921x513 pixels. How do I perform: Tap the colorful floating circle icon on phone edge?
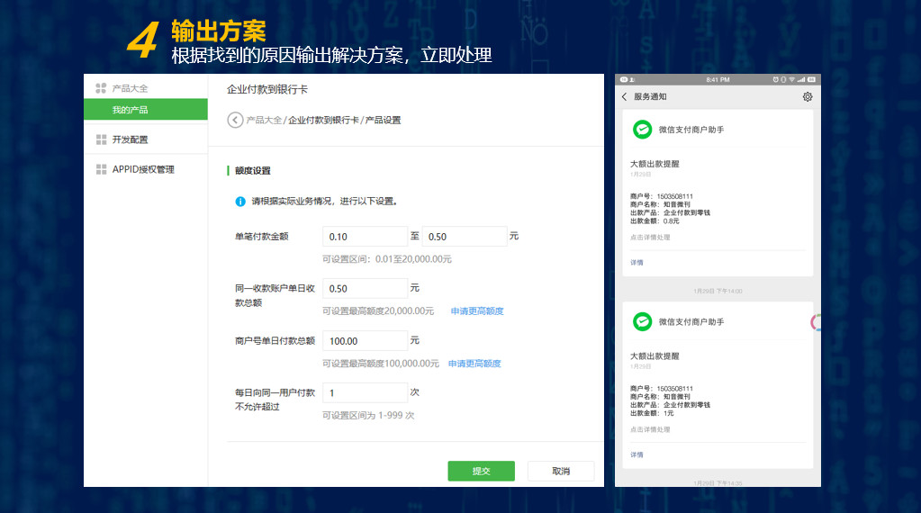tap(816, 322)
